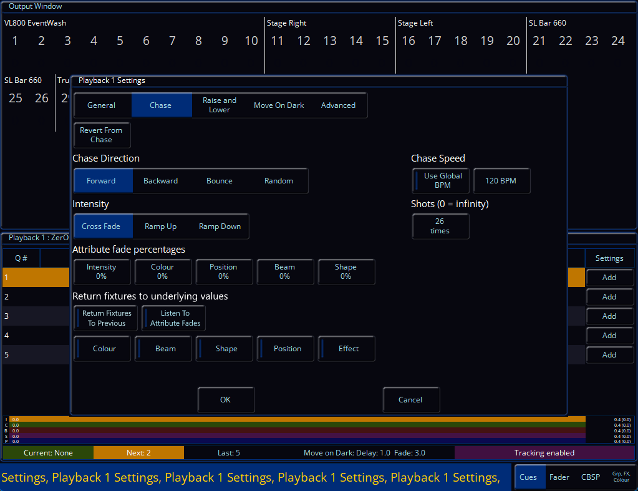Toggle the Position return attribute

point(286,349)
